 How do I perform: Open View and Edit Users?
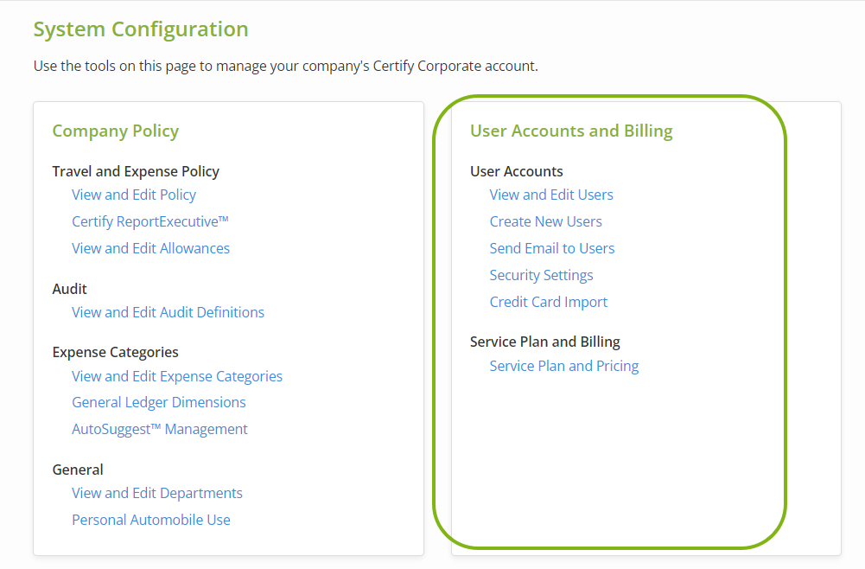pyautogui.click(x=550, y=195)
